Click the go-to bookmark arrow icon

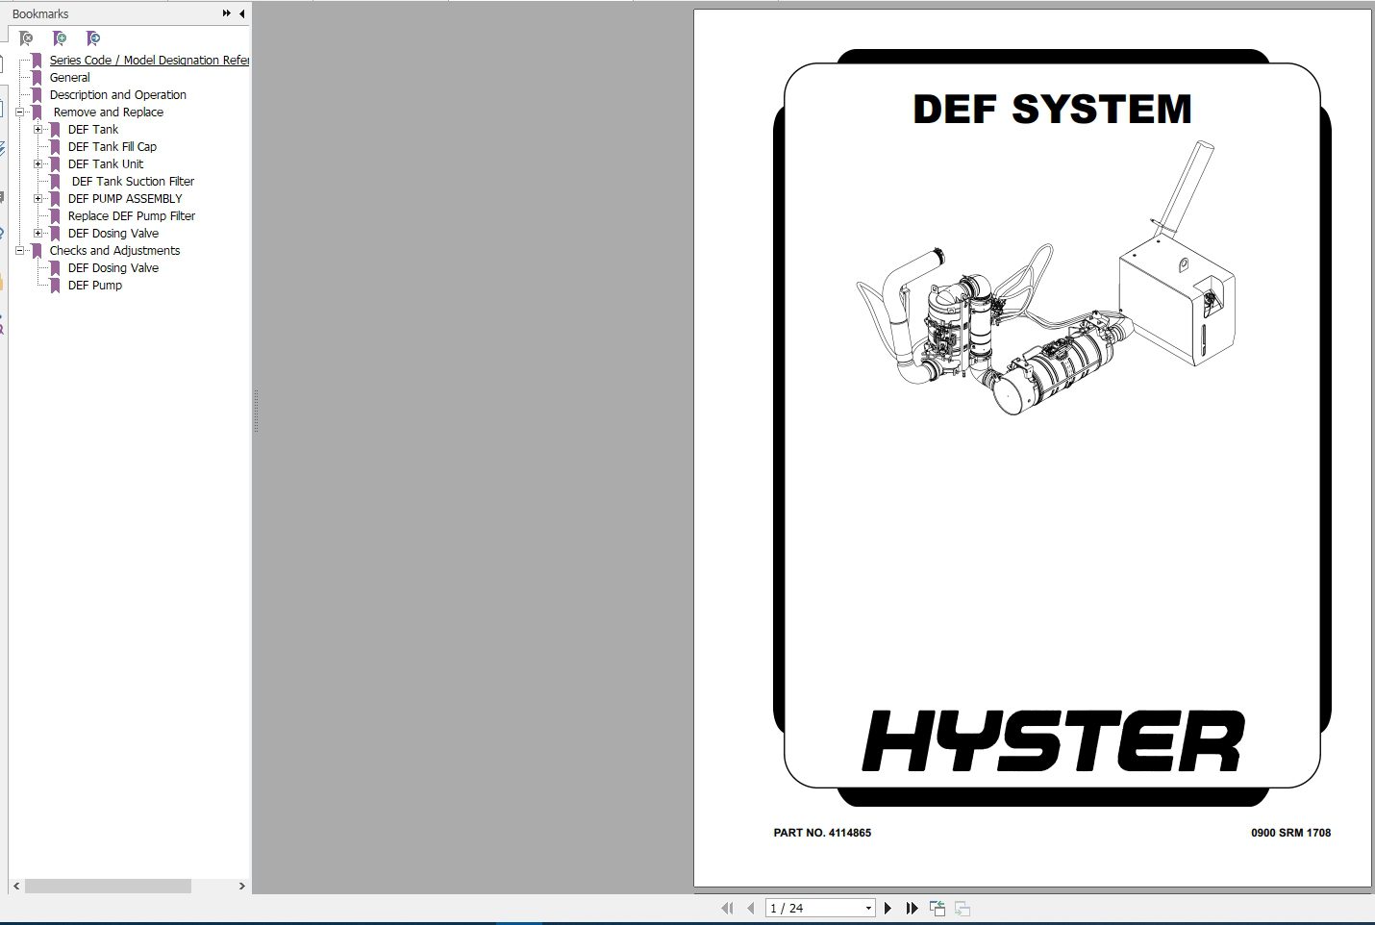pyautogui.click(x=93, y=38)
